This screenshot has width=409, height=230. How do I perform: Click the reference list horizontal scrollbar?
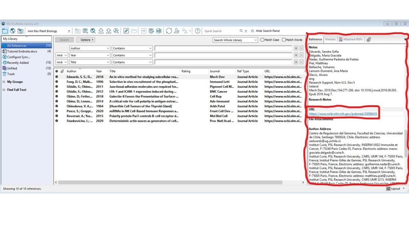coord(180,182)
